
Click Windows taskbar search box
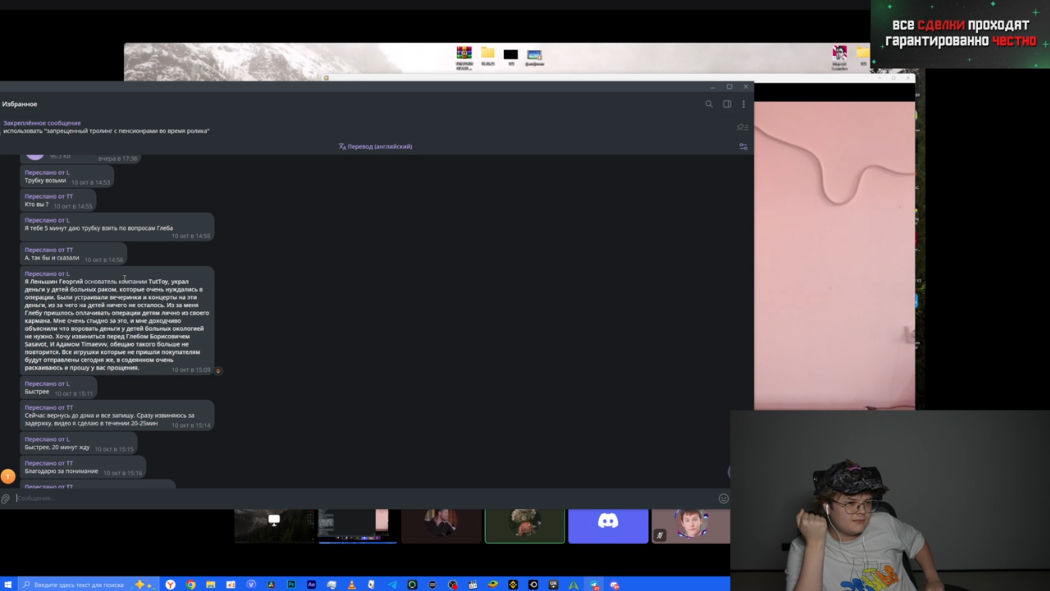[77, 585]
